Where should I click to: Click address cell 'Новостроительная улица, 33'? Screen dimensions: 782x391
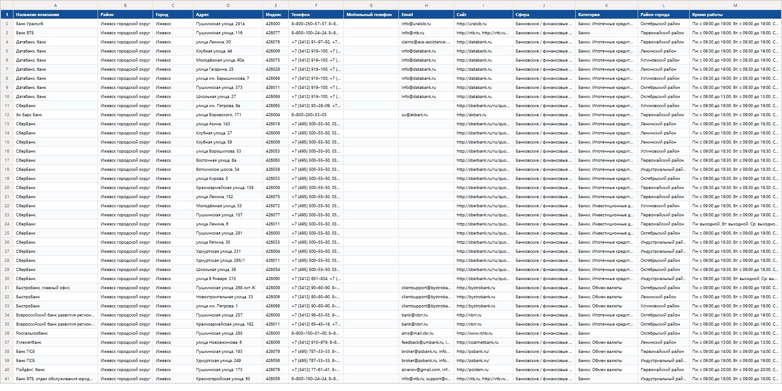[x=228, y=297]
